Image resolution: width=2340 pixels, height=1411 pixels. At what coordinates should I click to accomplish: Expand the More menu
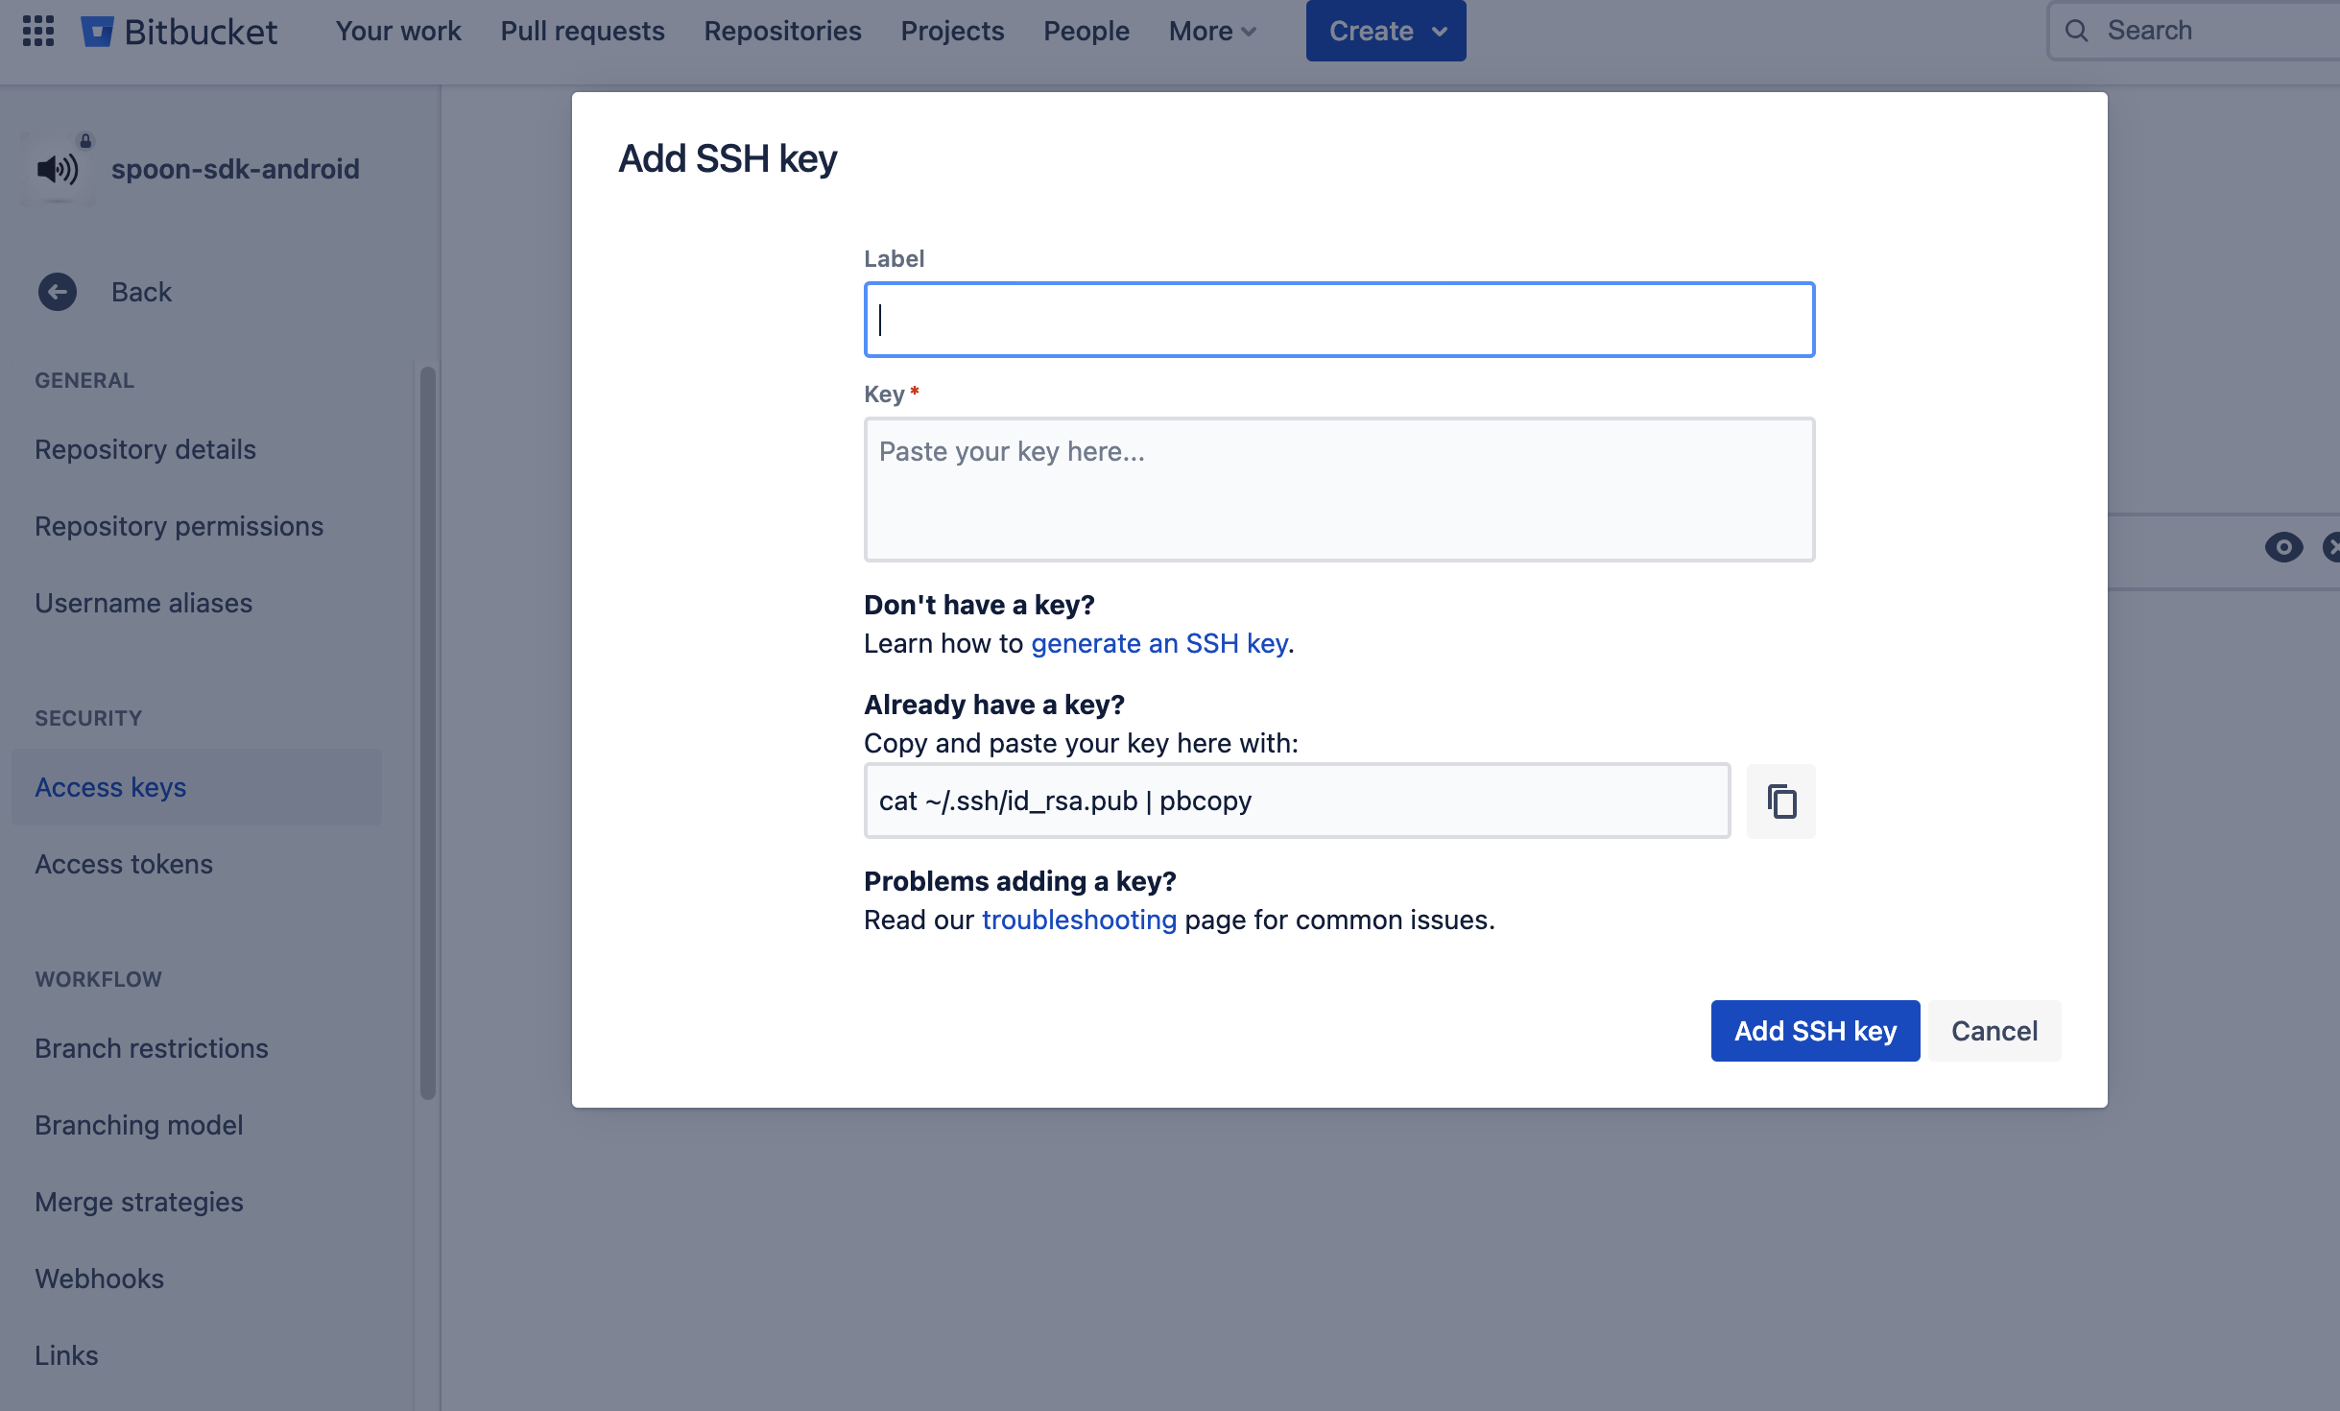(1212, 31)
